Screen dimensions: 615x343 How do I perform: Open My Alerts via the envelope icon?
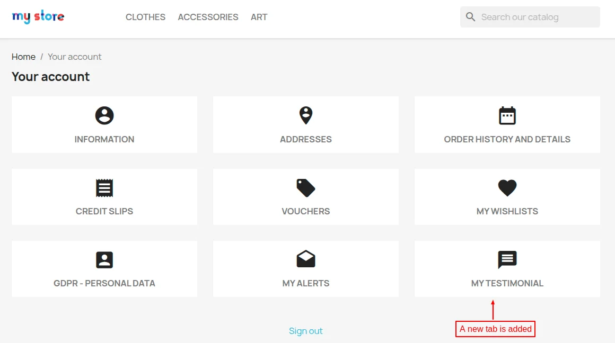[305, 259]
